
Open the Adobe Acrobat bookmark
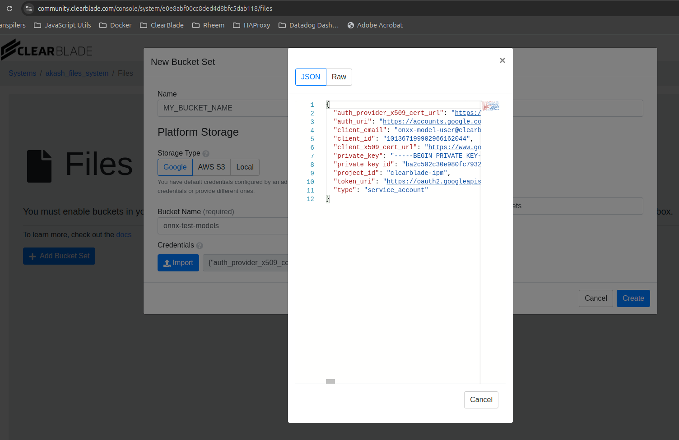375,25
